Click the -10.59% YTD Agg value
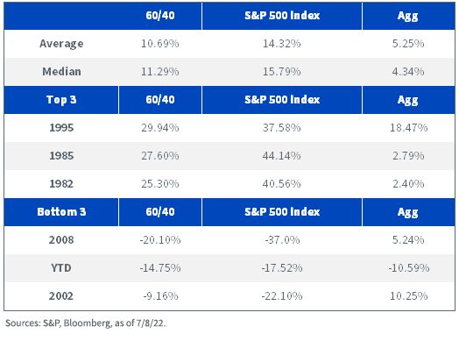459x341 pixels. point(409,267)
